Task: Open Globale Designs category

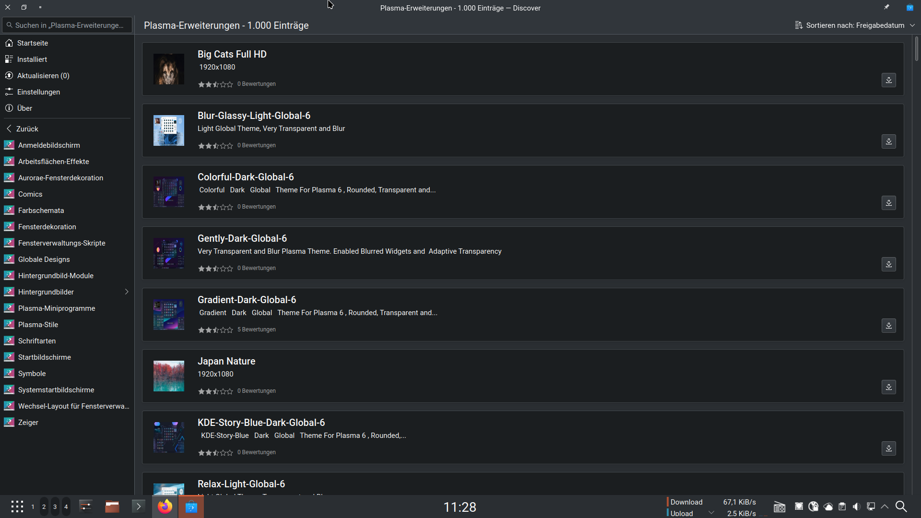Action: tap(67, 259)
